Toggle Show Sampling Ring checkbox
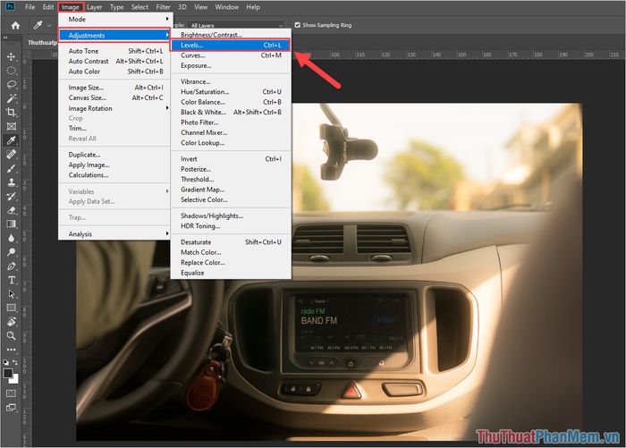Viewport: 626px width, 448px height. pos(298,25)
